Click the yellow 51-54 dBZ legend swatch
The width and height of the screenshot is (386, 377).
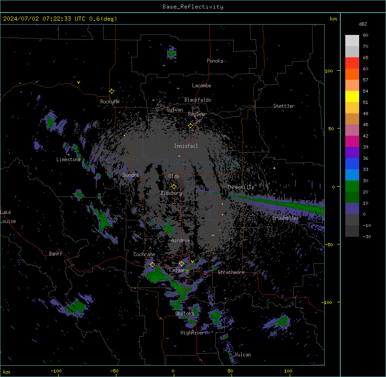352,96
